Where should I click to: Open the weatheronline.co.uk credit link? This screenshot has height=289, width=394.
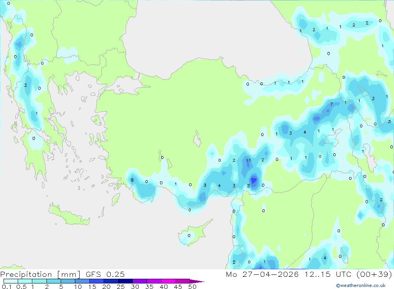pyautogui.click(x=361, y=285)
